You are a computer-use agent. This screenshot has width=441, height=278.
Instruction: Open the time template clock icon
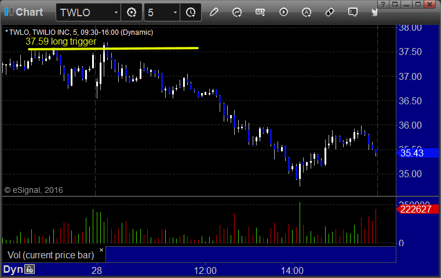tap(191, 12)
